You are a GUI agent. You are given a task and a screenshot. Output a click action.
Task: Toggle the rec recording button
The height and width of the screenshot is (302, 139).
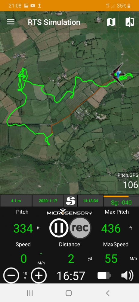pyautogui.click(x=80, y=228)
